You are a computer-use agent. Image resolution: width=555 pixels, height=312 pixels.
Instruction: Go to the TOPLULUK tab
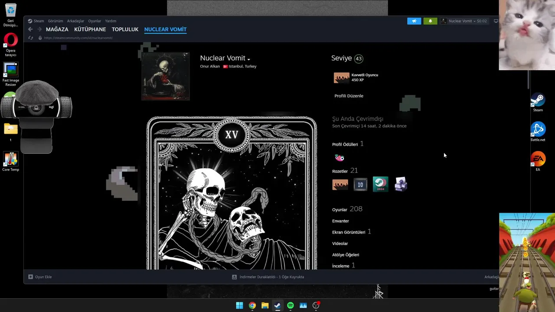click(125, 29)
